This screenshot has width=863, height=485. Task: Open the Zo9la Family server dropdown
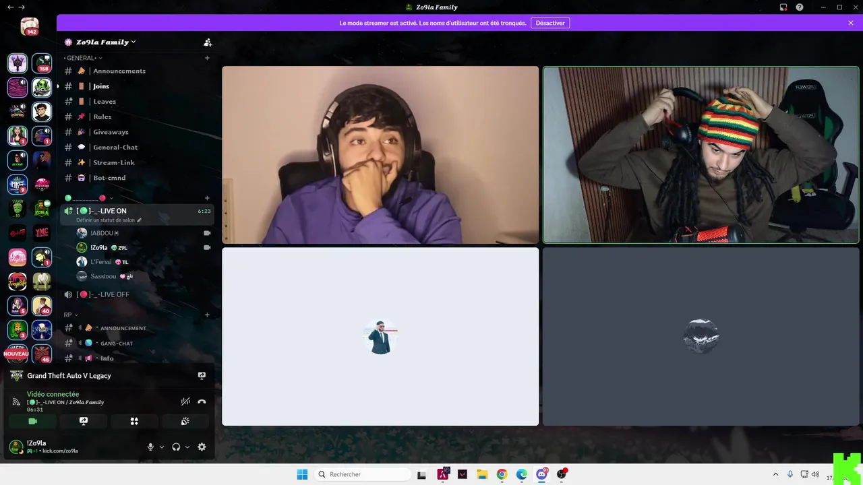pyautogui.click(x=106, y=42)
